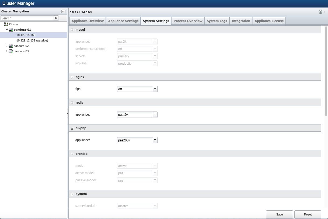The height and width of the screenshot is (219, 328).
Task: Click the Cluster Navigation heading
Action: (x=15, y=11)
